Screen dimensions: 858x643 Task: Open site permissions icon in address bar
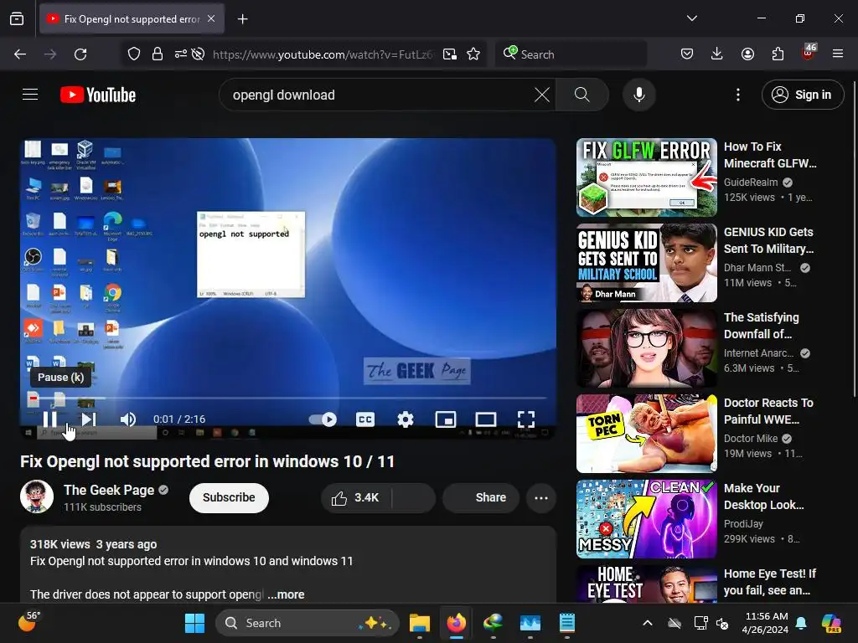(x=181, y=54)
